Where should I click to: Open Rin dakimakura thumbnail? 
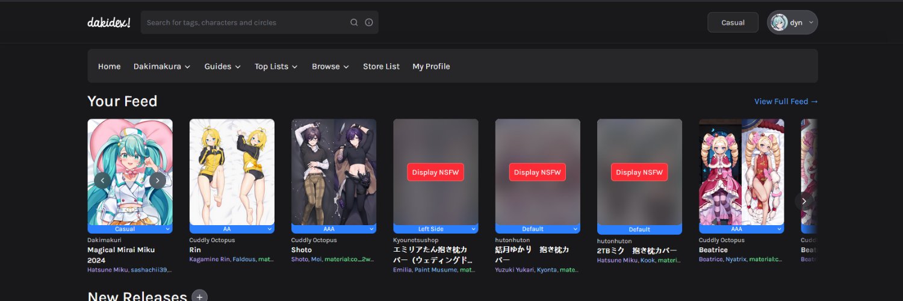click(x=232, y=172)
